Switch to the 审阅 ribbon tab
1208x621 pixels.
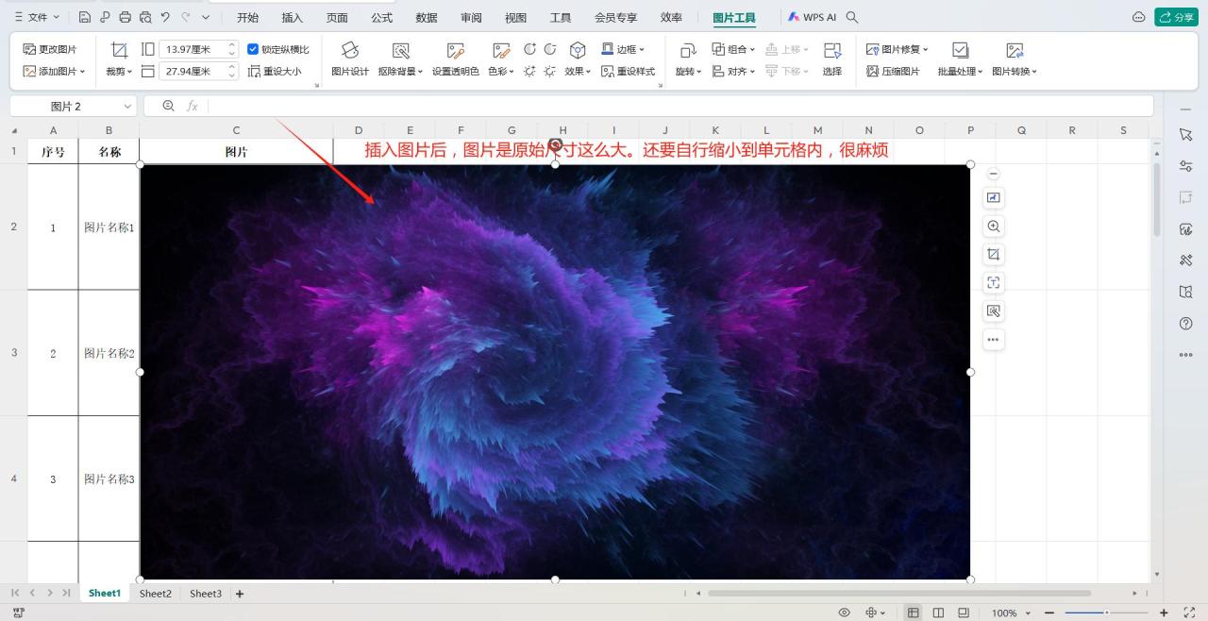coord(471,17)
